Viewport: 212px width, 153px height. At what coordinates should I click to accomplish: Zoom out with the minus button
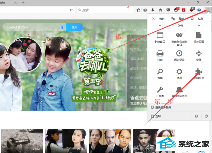click(x=160, y=25)
